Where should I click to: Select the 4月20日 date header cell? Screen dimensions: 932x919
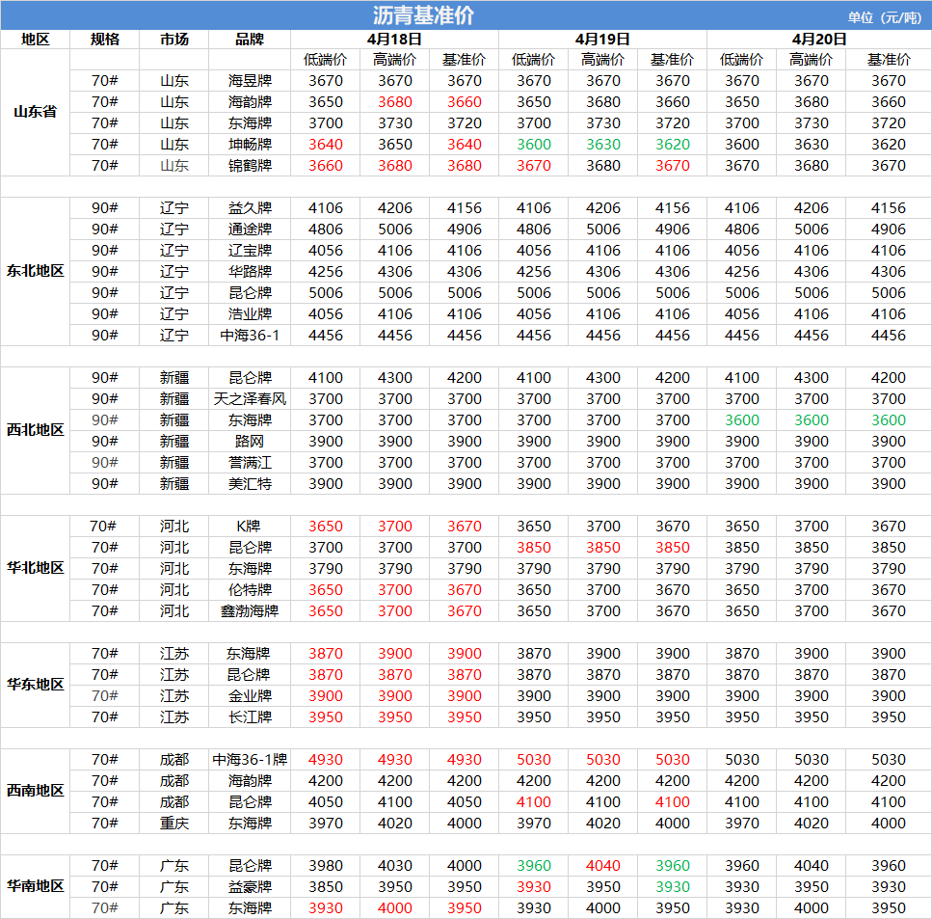tap(819, 40)
